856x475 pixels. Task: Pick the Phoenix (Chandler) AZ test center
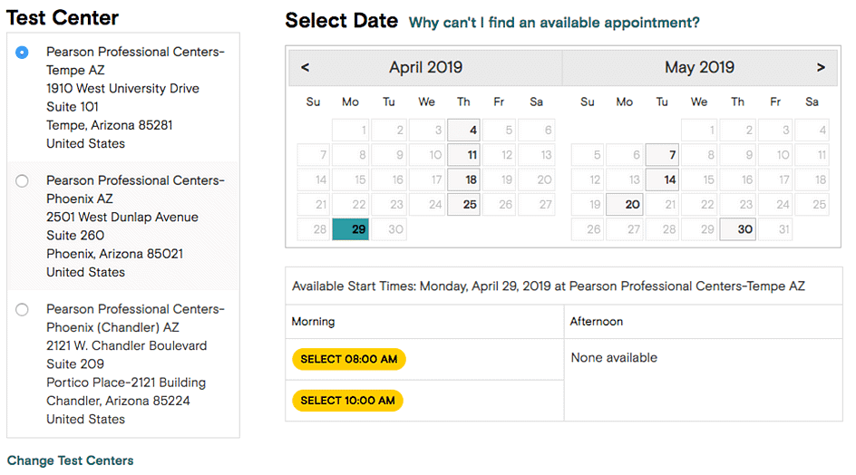coord(22,310)
